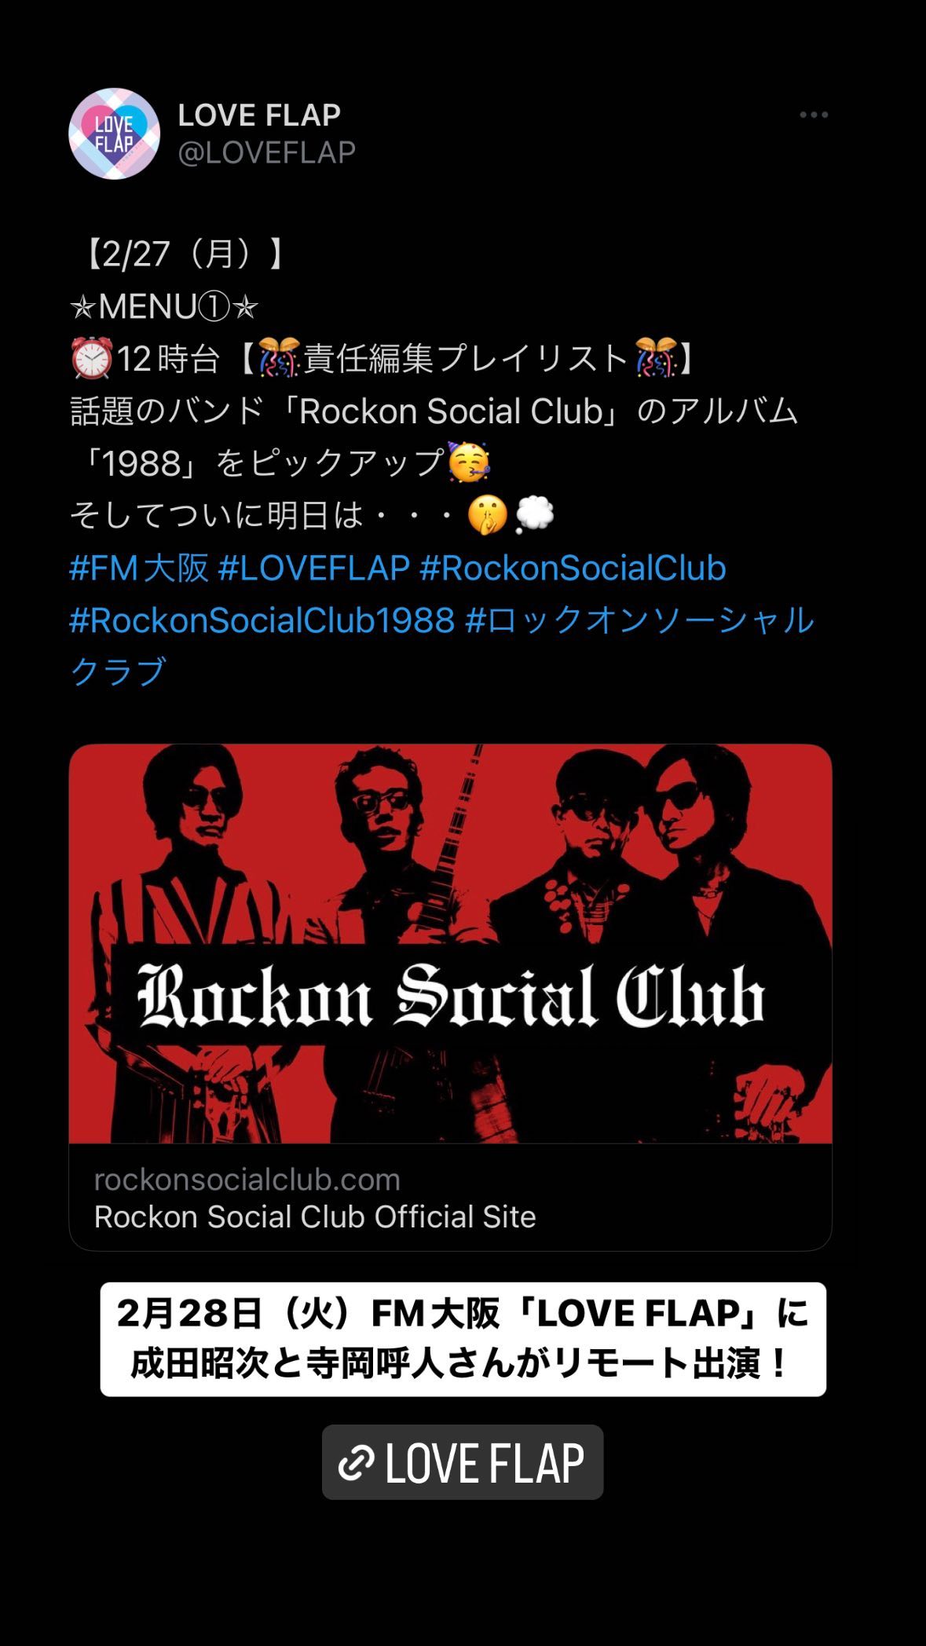Open the three-dot more options menu

(x=814, y=115)
